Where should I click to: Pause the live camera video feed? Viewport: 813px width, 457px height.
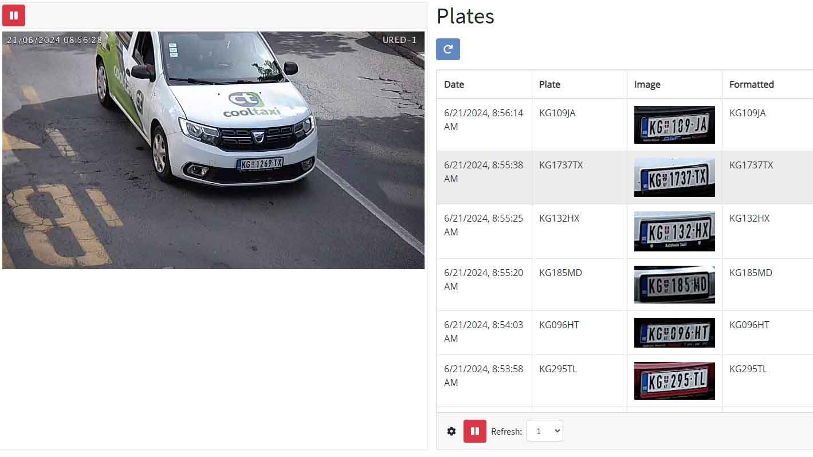pyautogui.click(x=14, y=15)
